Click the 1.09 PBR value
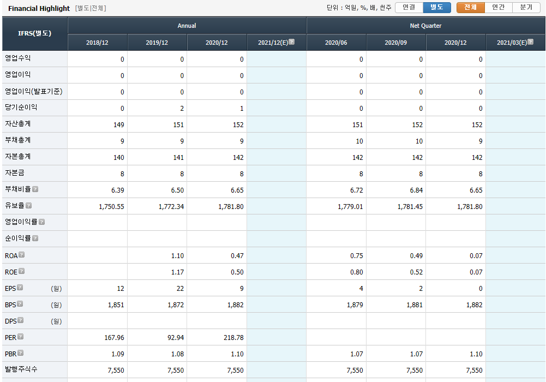Image resolution: width=546 pixels, height=382 pixels. pyautogui.click(x=118, y=354)
